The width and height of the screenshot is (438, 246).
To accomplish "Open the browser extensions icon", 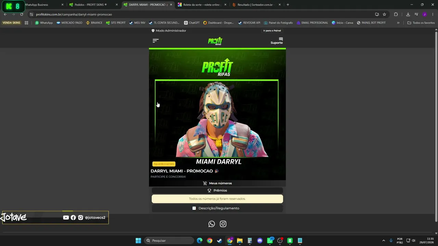I will tap(396, 14).
